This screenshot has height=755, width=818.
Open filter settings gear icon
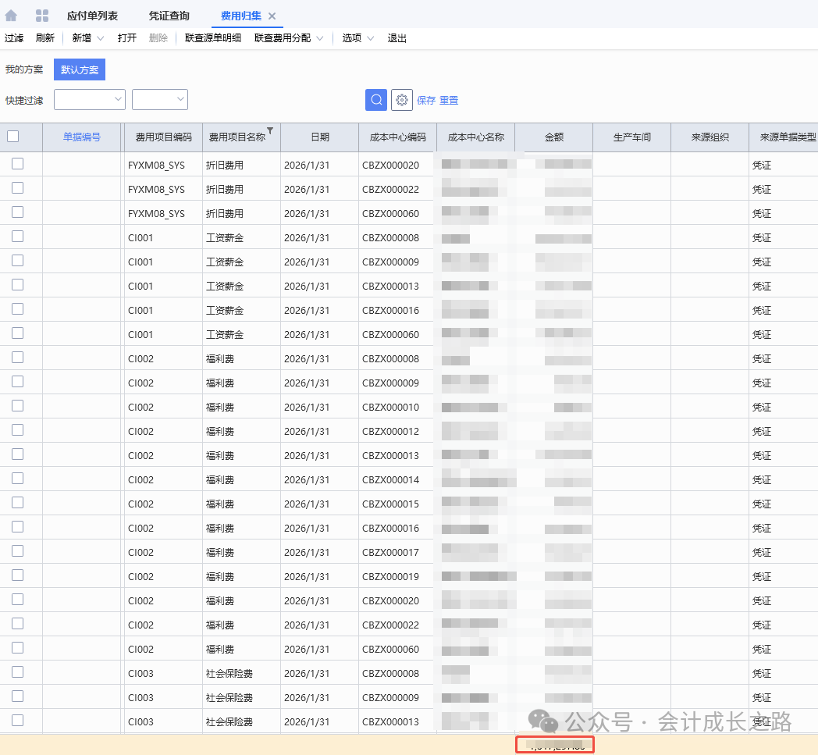(402, 100)
